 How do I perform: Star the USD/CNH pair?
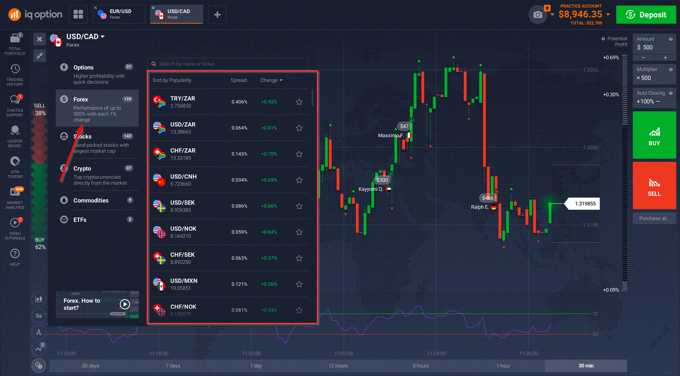pyautogui.click(x=299, y=180)
